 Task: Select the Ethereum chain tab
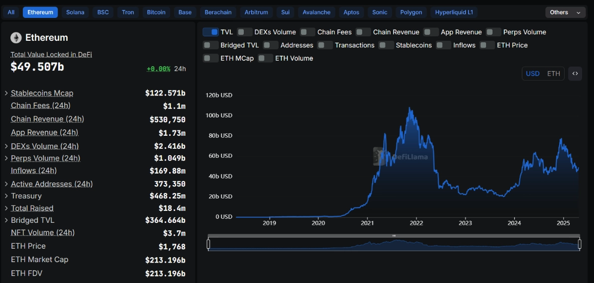pyautogui.click(x=40, y=12)
